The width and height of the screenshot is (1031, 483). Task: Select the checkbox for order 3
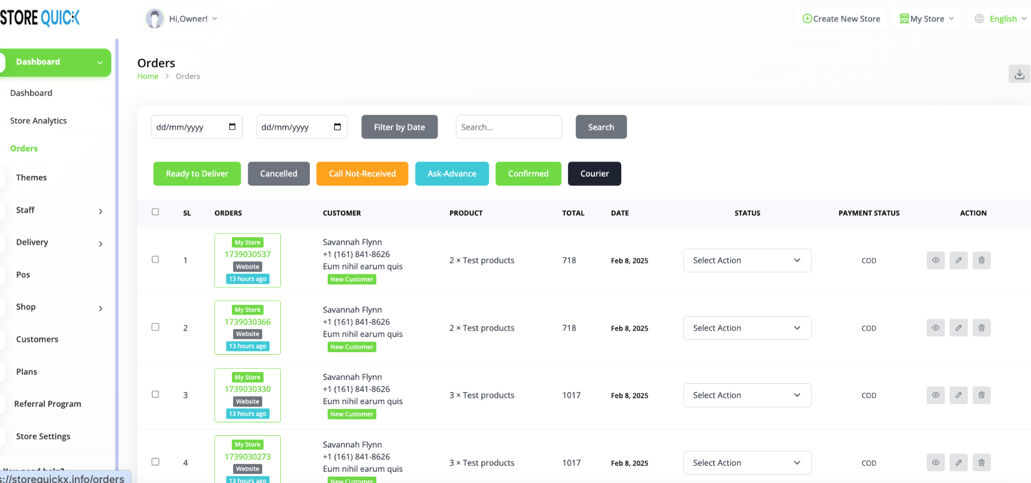[x=155, y=394]
